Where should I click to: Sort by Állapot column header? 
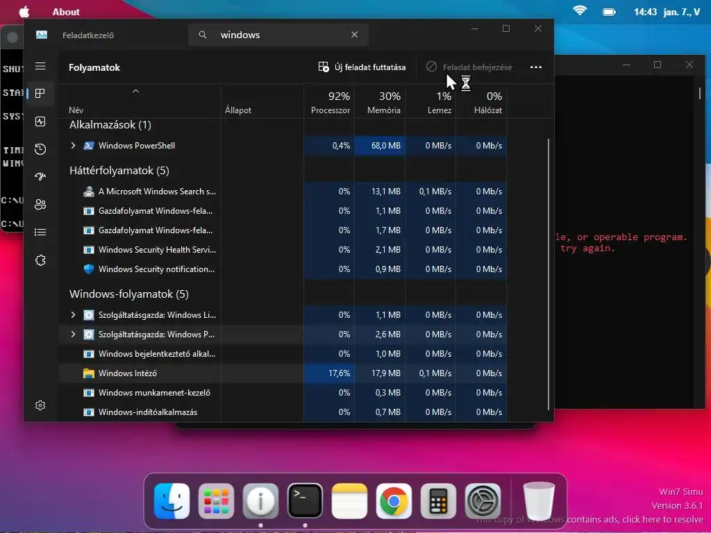pos(238,110)
